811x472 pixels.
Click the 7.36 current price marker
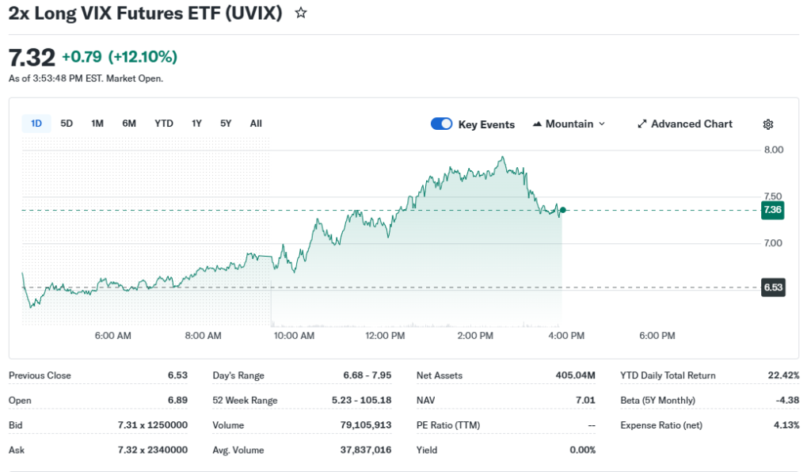tap(772, 210)
